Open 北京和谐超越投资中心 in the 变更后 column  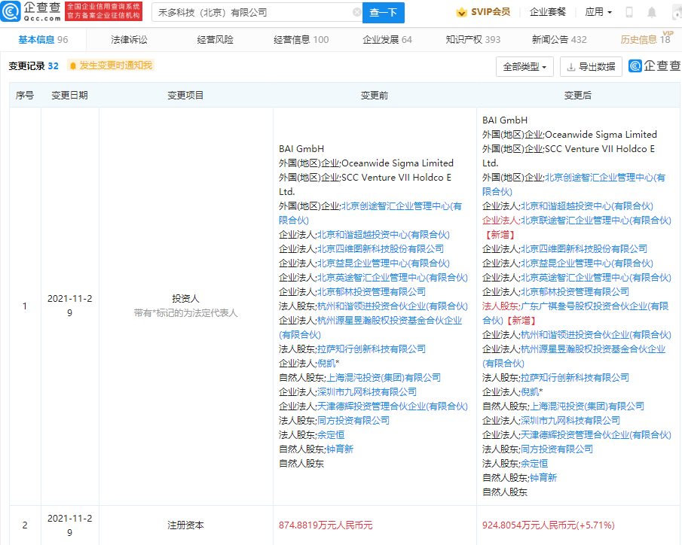[x=587, y=206]
